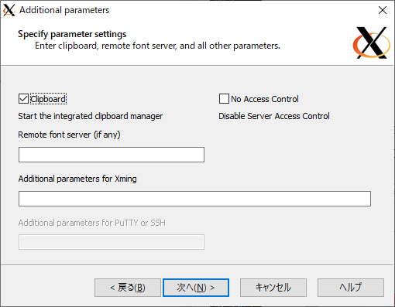Screen dimensions: 395x307
Task: Uncheck the Clipboard checkbox
Action: (23, 99)
